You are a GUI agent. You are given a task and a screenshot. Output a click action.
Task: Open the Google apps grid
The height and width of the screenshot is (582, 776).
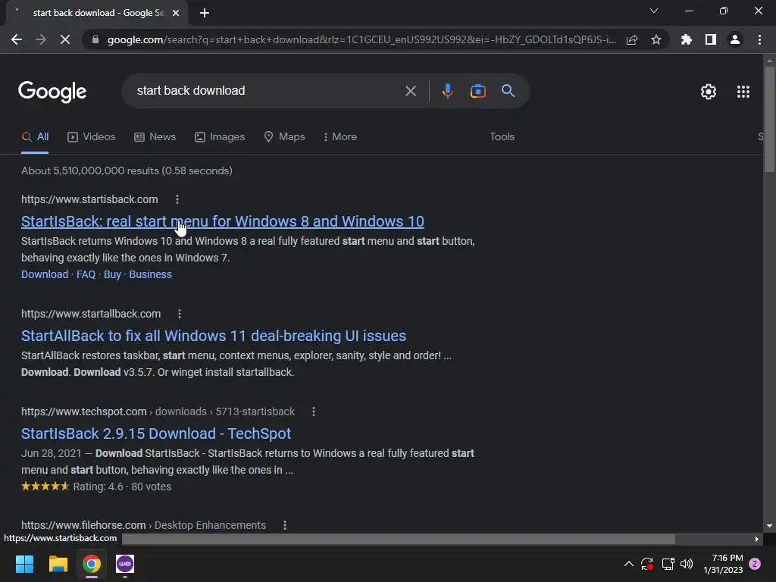tap(743, 92)
